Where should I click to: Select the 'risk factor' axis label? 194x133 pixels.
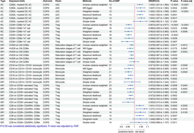(x=140, y=132)
